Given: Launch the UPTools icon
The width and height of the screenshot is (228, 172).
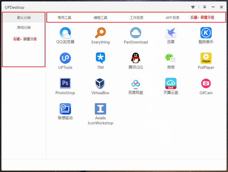Looking at the screenshot, I should click(x=65, y=58).
